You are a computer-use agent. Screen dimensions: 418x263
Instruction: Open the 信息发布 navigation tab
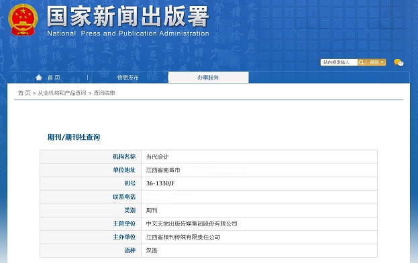click(127, 78)
